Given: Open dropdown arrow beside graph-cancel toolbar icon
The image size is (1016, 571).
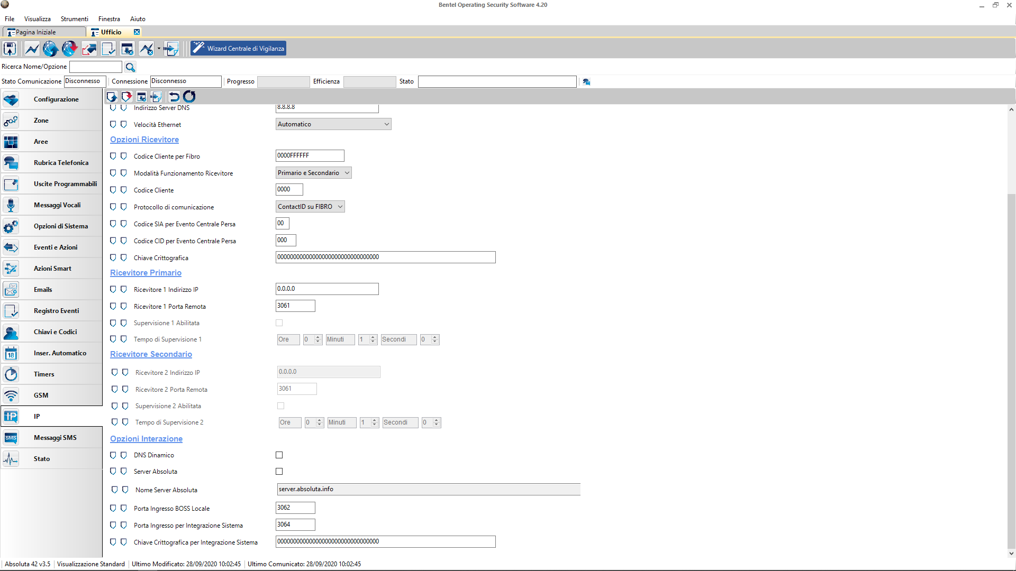Looking at the screenshot, I should click(x=159, y=49).
